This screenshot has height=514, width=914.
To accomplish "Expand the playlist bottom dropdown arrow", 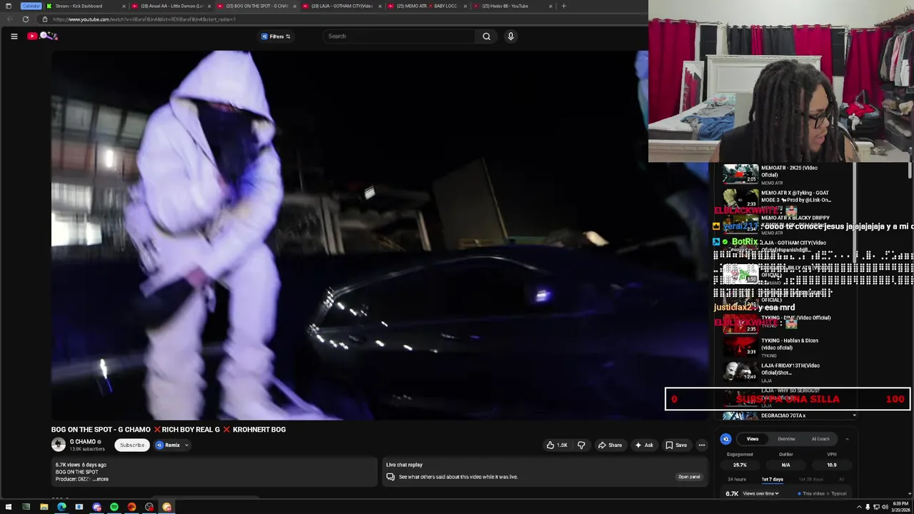I will tap(854, 415).
